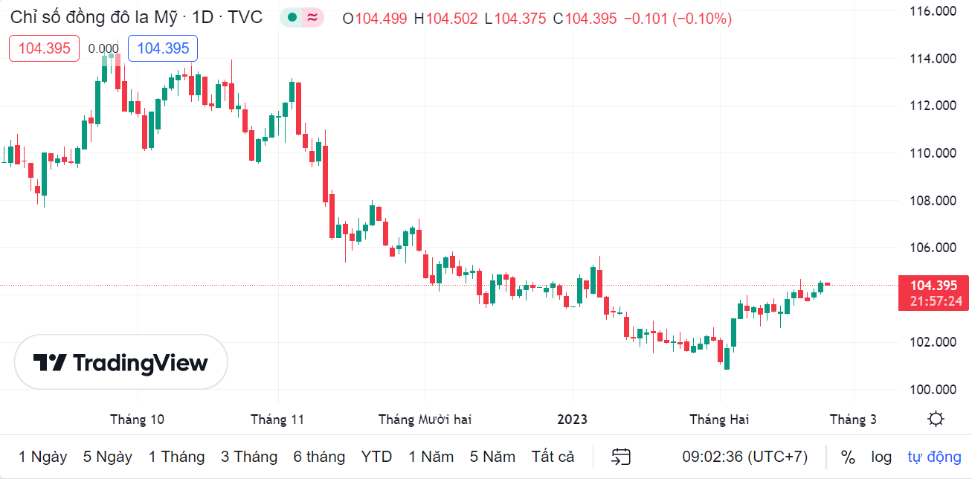
Task: Show "Tất cả" data range
Action: click(553, 457)
